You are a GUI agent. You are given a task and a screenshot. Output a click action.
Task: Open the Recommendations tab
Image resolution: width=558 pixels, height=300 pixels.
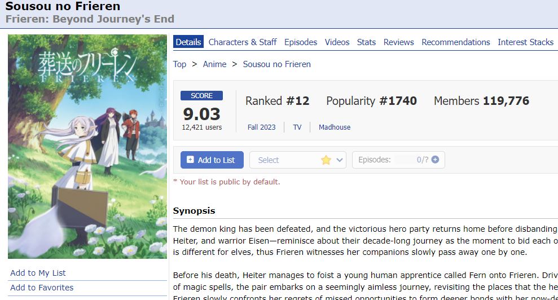tap(456, 42)
